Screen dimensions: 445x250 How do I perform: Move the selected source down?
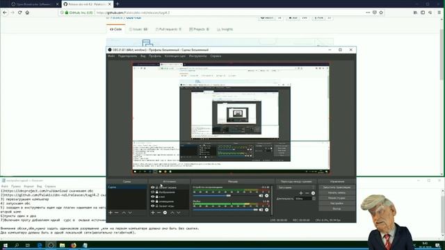pyautogui.click(x=178, y=212)
